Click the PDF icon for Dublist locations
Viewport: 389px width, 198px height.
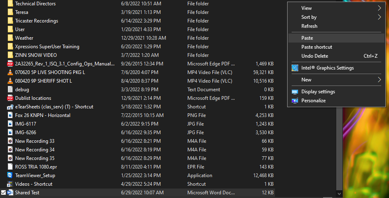click(10, 98)
